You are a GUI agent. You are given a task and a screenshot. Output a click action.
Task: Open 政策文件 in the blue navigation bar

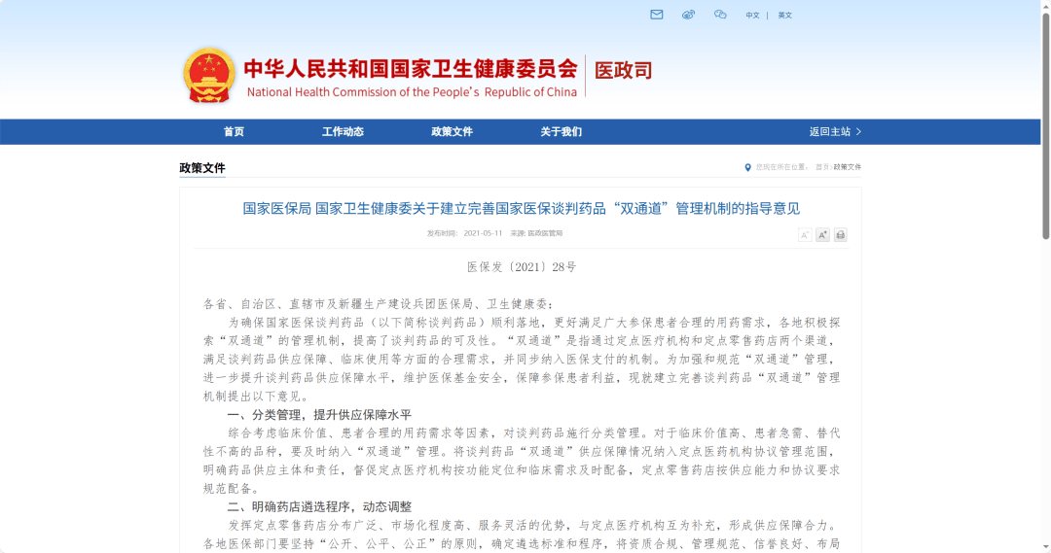coord(452,132)
